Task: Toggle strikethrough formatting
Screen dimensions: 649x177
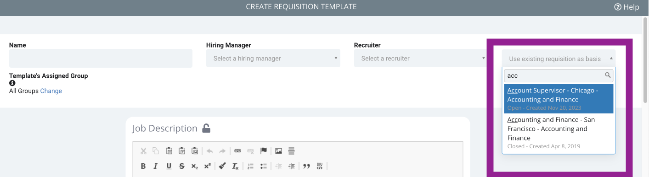Action: pyautogui.click(x=182, y=166)
